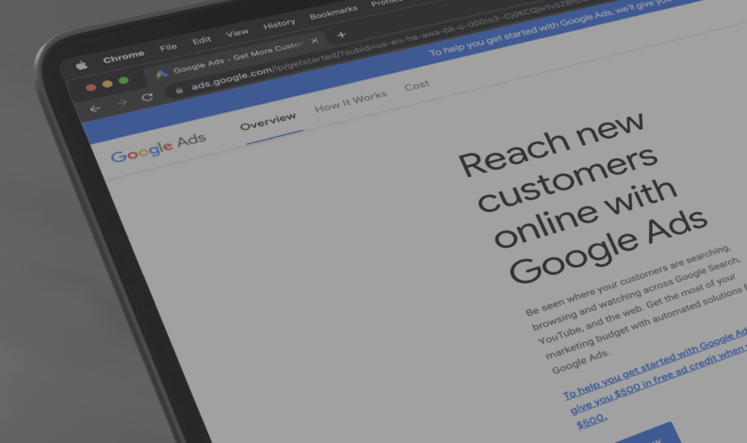Click the Google Ads favicon on tab

161,74
